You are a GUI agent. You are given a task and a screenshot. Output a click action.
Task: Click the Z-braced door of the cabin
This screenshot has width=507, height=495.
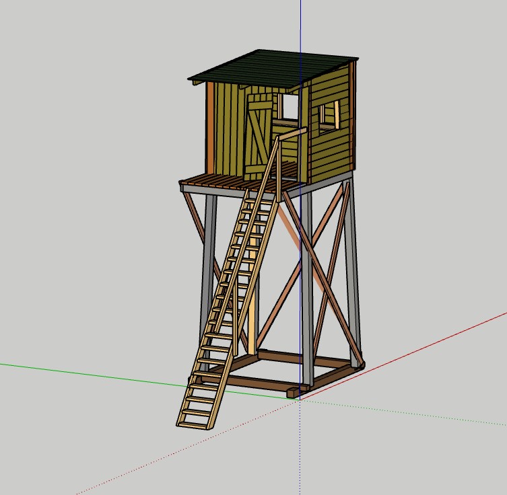coord(259,137)
